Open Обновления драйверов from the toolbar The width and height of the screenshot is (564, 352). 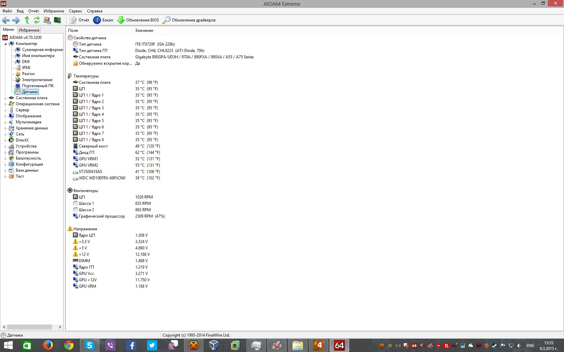[x=189, y=20]
